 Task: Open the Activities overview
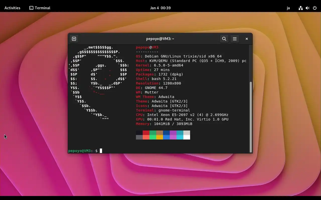point(12,8)
